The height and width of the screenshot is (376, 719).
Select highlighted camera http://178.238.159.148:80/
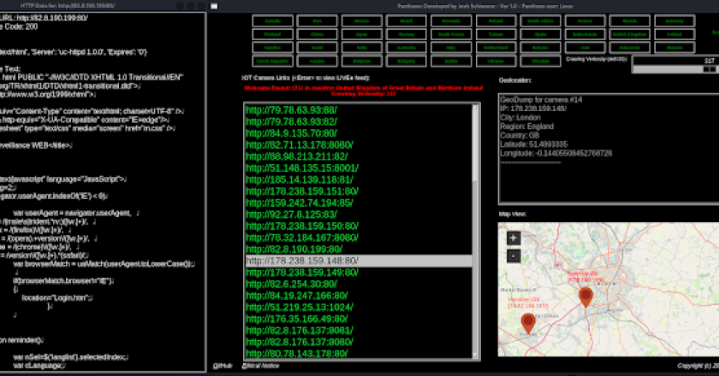[302, 261]
